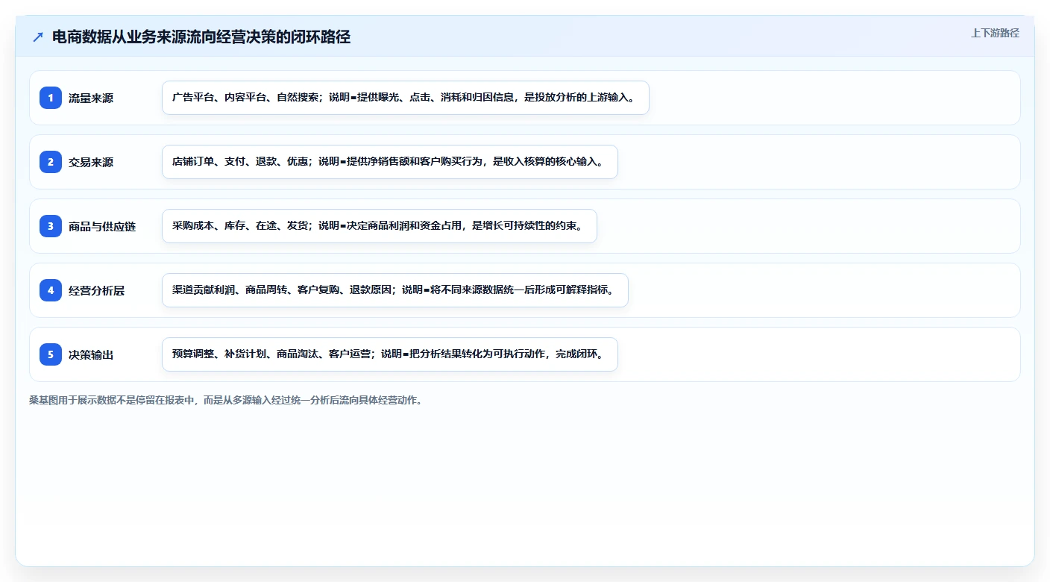Click the 经营分析层 step label
1050x582 pixels.
[96, 290]
